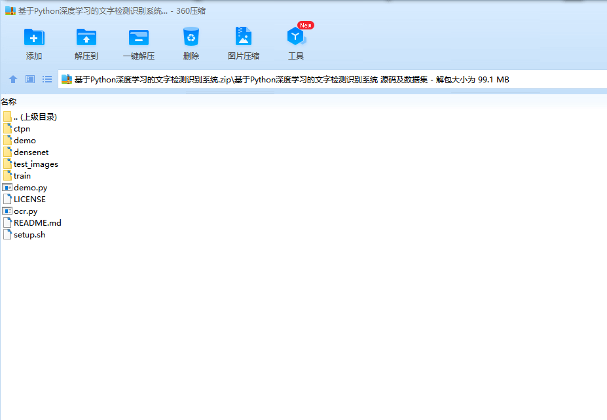Click the archive path address field

(x=333, y=79)
